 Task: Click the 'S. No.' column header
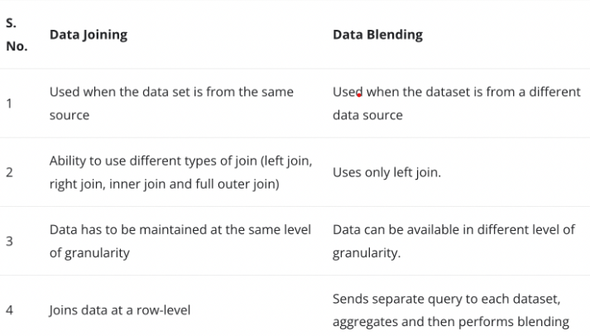point(15,36)
